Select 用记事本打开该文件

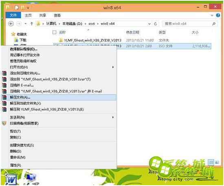(59, 55)
